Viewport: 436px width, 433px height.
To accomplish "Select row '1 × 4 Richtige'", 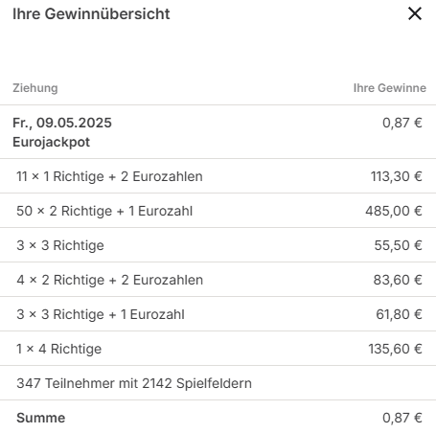I will point(218,349).
